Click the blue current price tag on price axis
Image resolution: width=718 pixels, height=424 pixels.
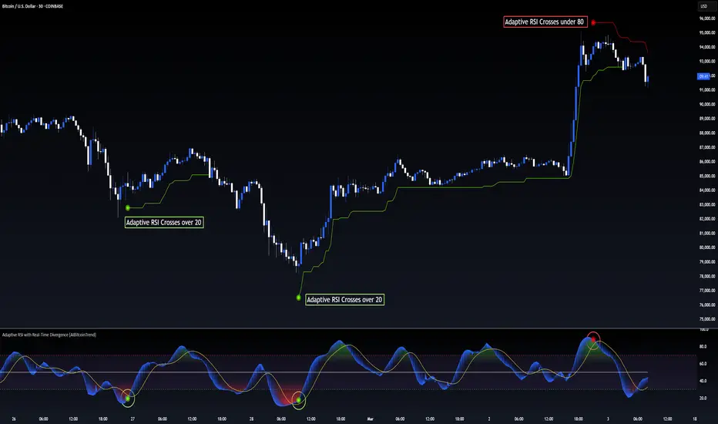(x=703, y=76)
